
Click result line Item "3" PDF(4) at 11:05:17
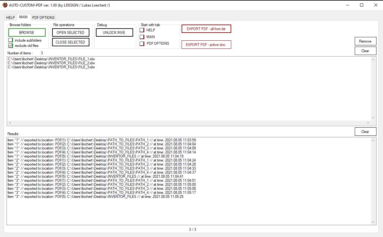101,193
